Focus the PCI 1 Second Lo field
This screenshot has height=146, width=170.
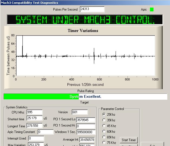pos(86,120)
